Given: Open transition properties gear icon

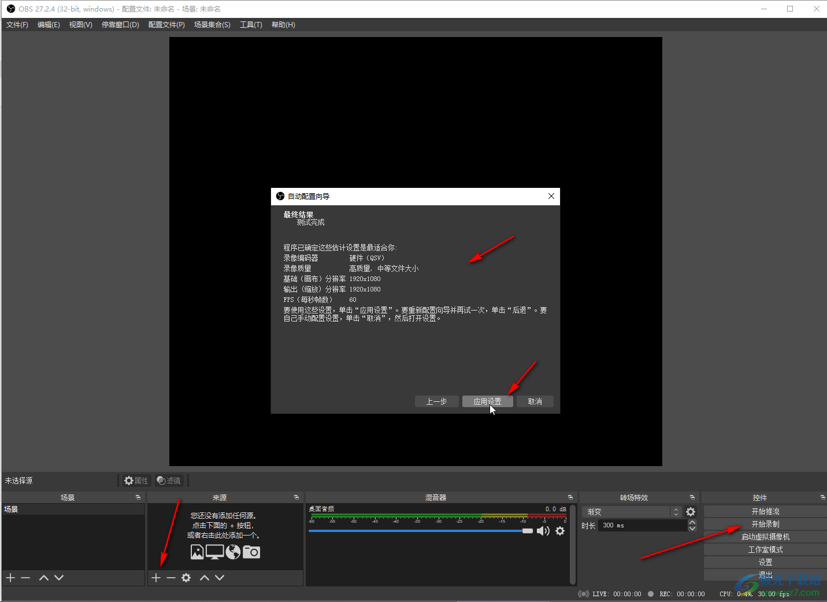Looking at the screenshot, I should coord(691,512).
